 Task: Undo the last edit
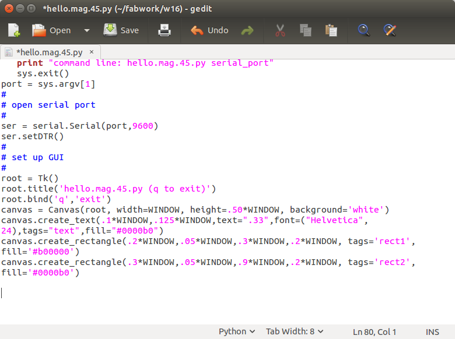(x=209, y=30)
